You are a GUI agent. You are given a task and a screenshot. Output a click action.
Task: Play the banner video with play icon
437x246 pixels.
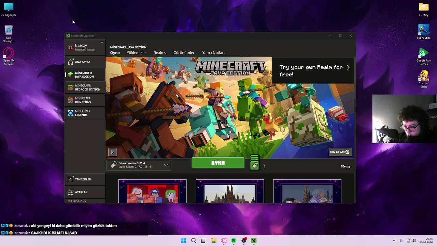tap(112, 152)
